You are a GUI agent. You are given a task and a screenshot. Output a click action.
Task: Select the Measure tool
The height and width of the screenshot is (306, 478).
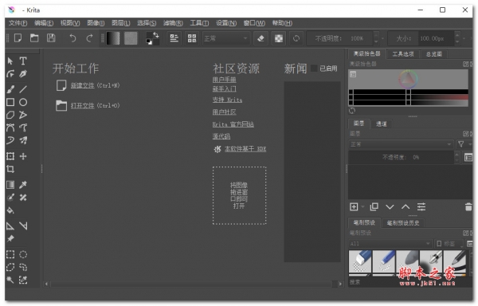coord(23,226)
